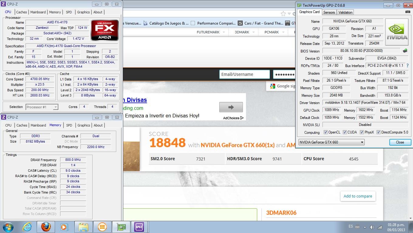Open About tab in top CPU-Z window
The image size is (413, 233).
(x=98, y=12)
